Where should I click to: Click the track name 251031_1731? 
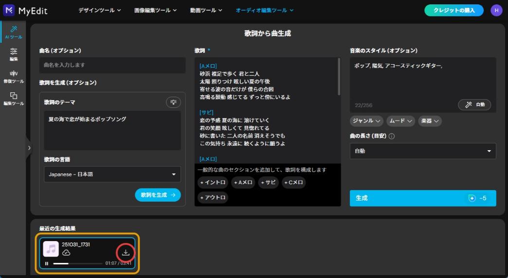[x=76, y=244]
